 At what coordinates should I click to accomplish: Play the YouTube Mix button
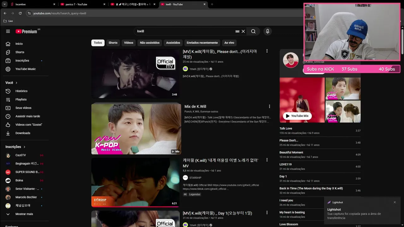click(297, 116)
